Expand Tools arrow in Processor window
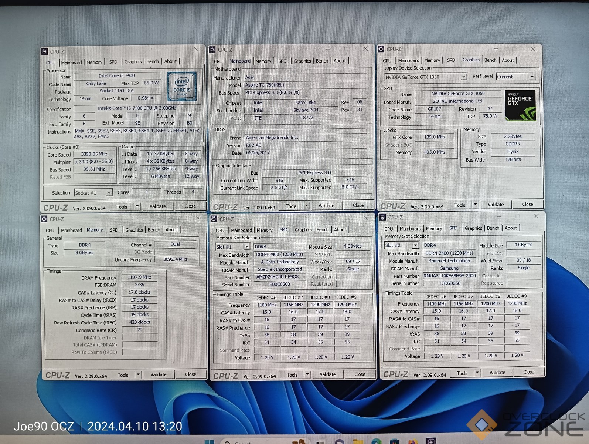This screenshot has width=589, height=444. pos(137,206)
